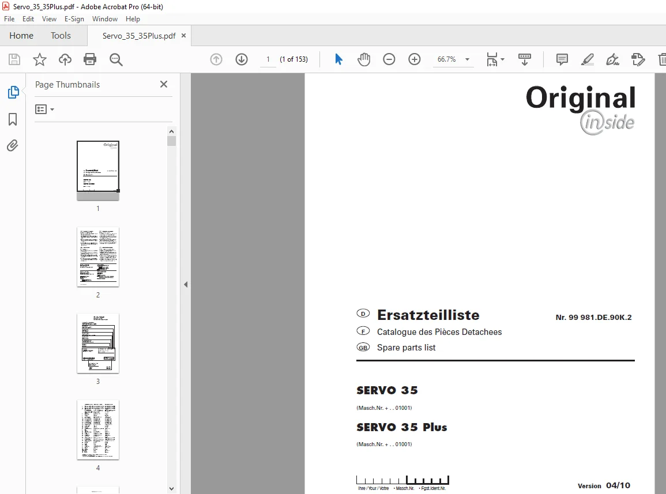Upload the file using the cloud icon
This screenshot has width=666, height=494.
[65, 59]
